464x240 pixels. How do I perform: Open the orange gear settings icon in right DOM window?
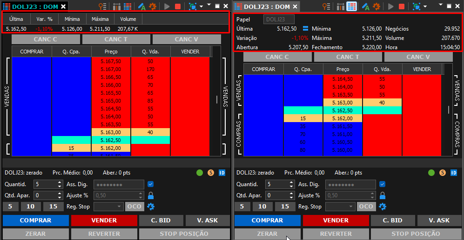(x=377, y=6)
